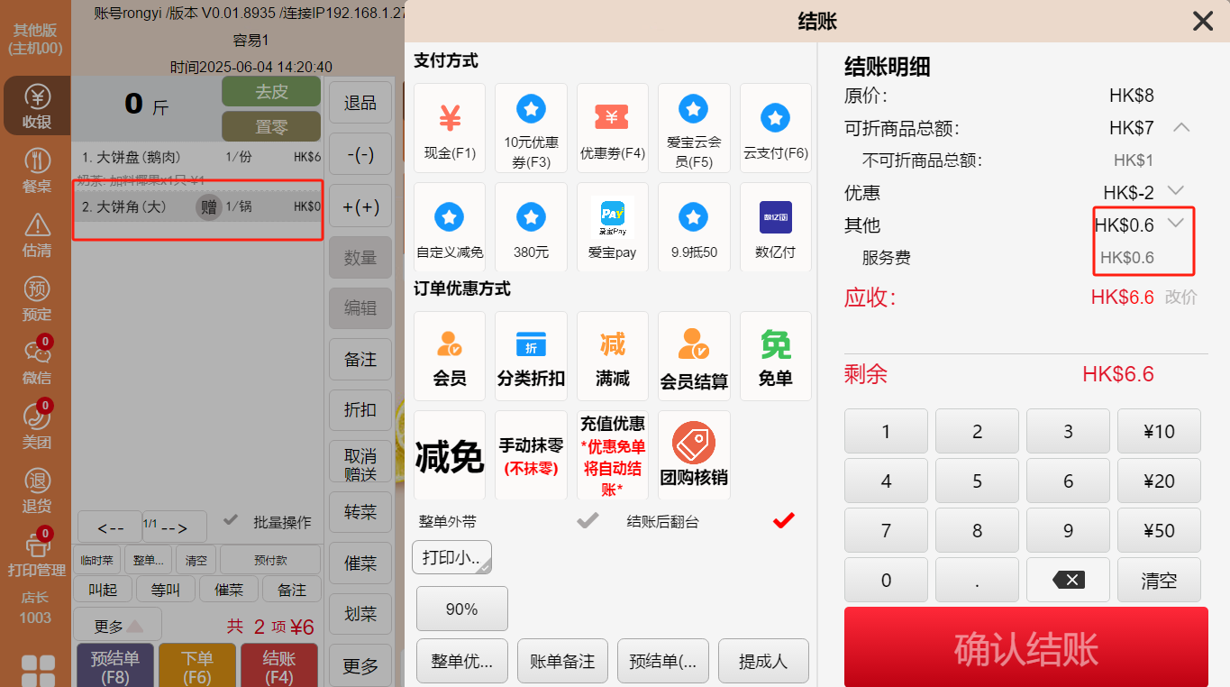Go to 退货 returns in sidebar
This screenshot has height=687, width=1230.
pos(37,490)
